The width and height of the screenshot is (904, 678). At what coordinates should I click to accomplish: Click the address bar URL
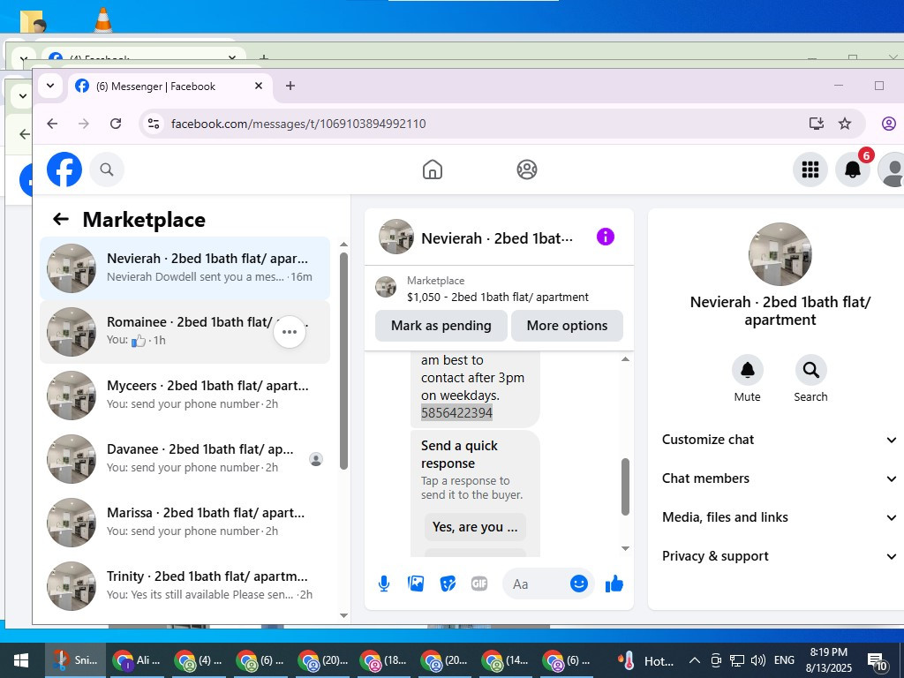tap(298, 124)
